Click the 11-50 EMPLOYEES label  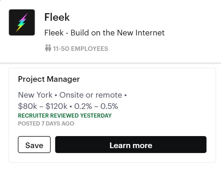(x=81, y=49)
